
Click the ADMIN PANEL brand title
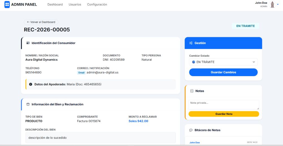[x=24, y=5]
